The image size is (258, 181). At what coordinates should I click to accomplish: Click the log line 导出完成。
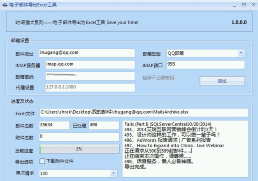[135, 167]
